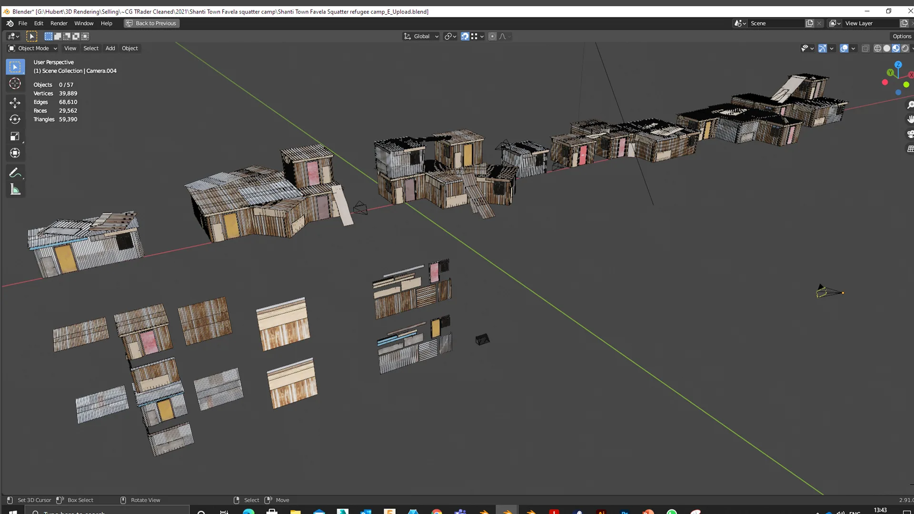Open the Render menu

(x=59, y=23)
